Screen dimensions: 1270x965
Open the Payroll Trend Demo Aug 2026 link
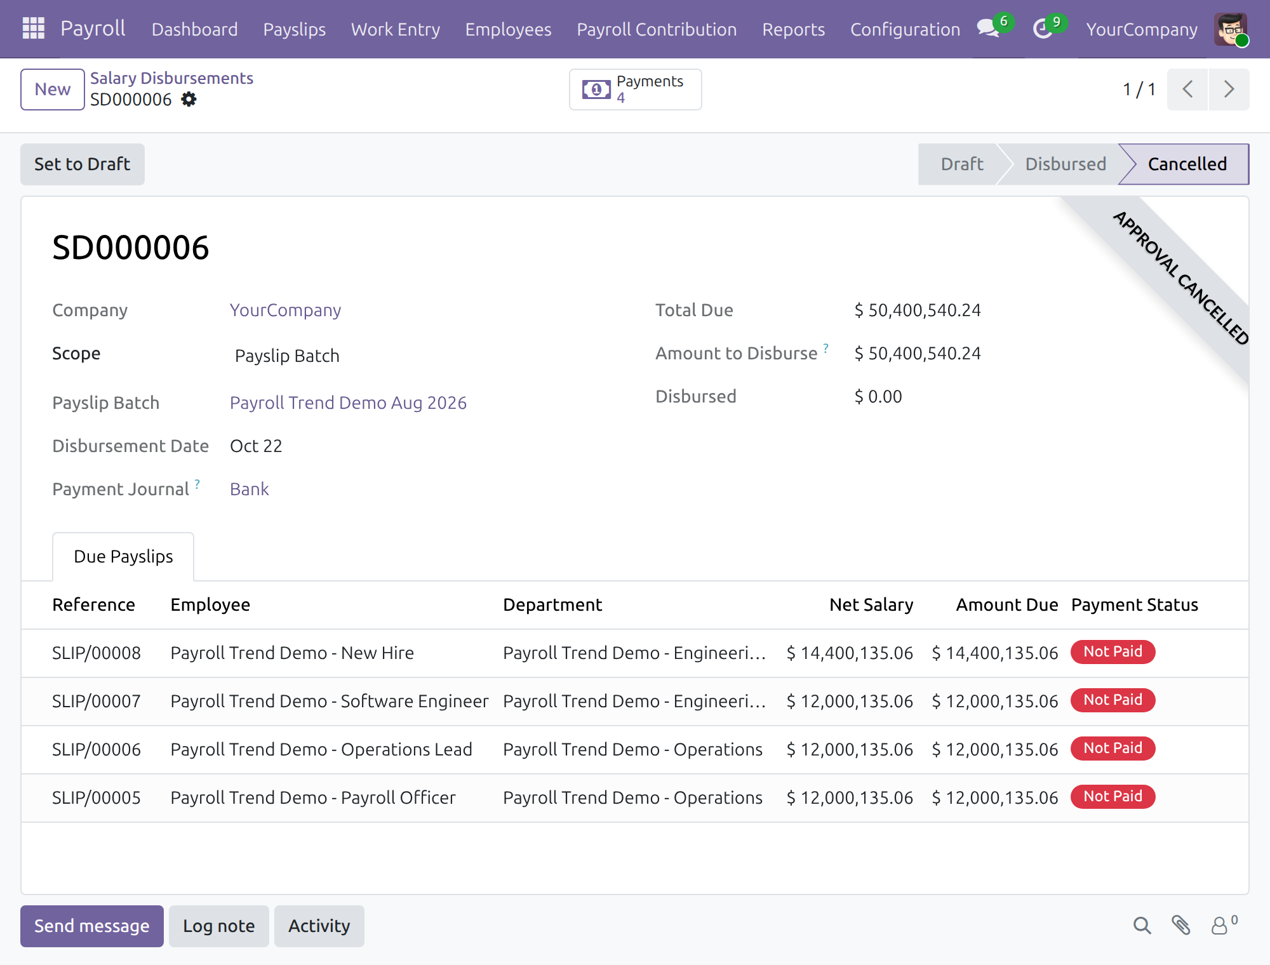tap(348, 403)
